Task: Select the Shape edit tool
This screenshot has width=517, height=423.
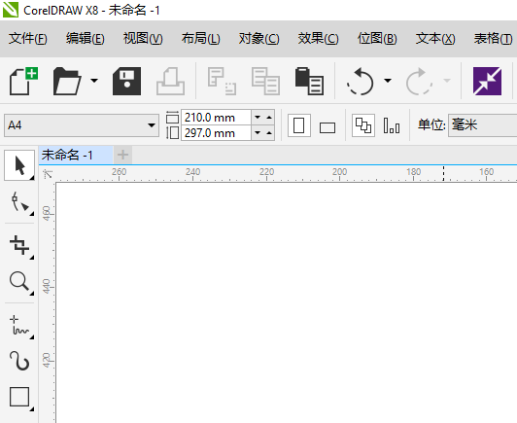Action: [x=19, y=202]
